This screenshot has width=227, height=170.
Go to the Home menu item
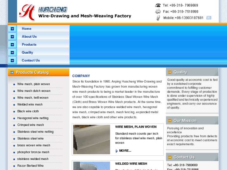(27, 29)
